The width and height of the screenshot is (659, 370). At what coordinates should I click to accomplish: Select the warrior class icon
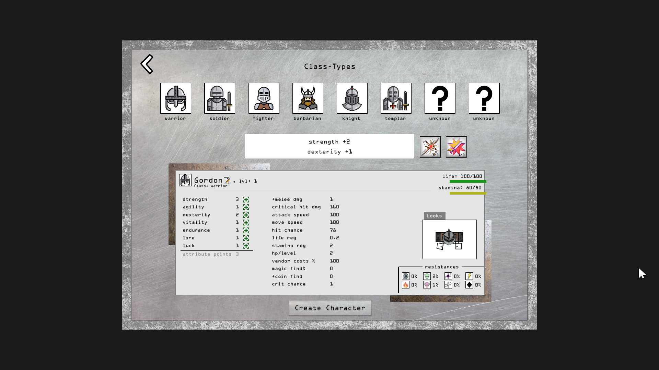pyautogui.click(x=175, y=99)
